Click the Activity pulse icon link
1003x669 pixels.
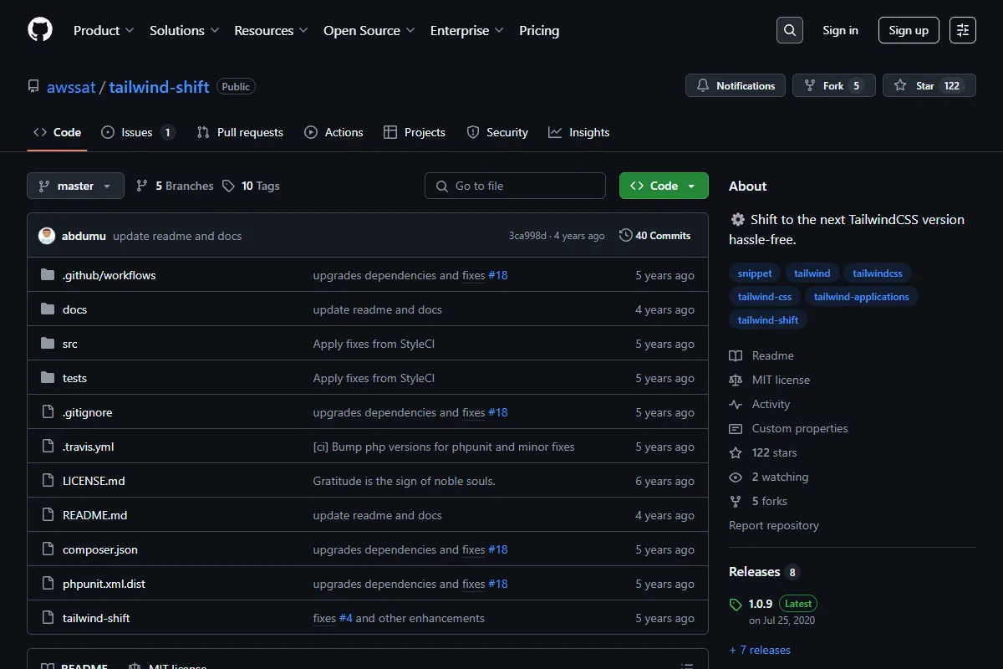pos(736,404)
